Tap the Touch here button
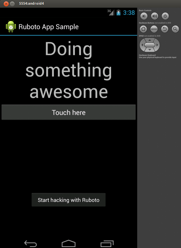181x248 pixels. (x=69, y=112)
